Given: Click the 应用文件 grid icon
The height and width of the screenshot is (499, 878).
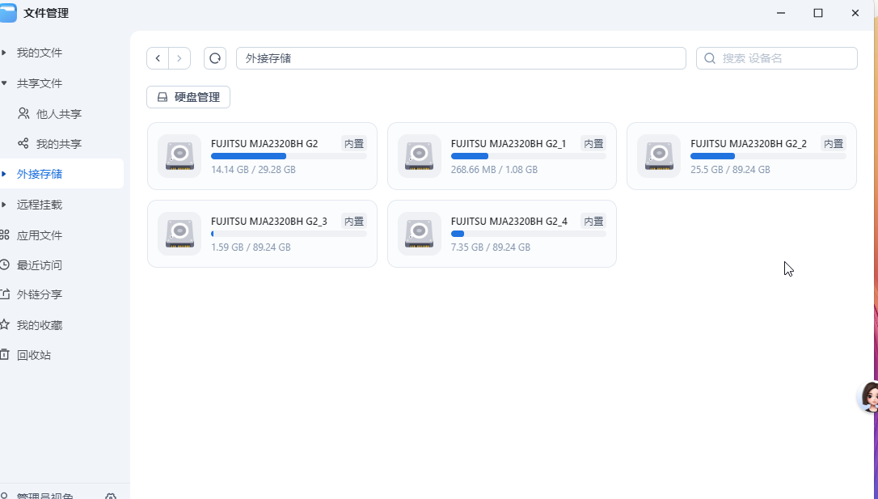Looking at the screenshot, I should (5, 235).
